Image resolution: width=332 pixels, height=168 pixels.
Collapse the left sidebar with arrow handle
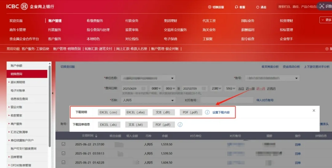pyautogui.click(x=52, y=93)
